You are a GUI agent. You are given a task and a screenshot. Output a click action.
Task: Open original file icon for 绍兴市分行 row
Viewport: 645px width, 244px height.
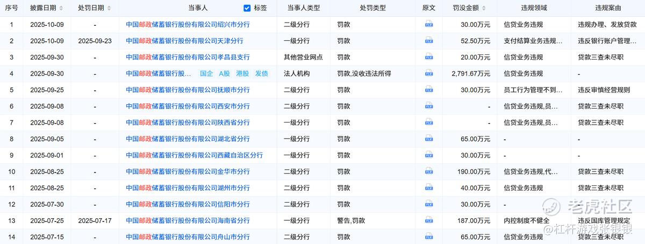(429, 24)
